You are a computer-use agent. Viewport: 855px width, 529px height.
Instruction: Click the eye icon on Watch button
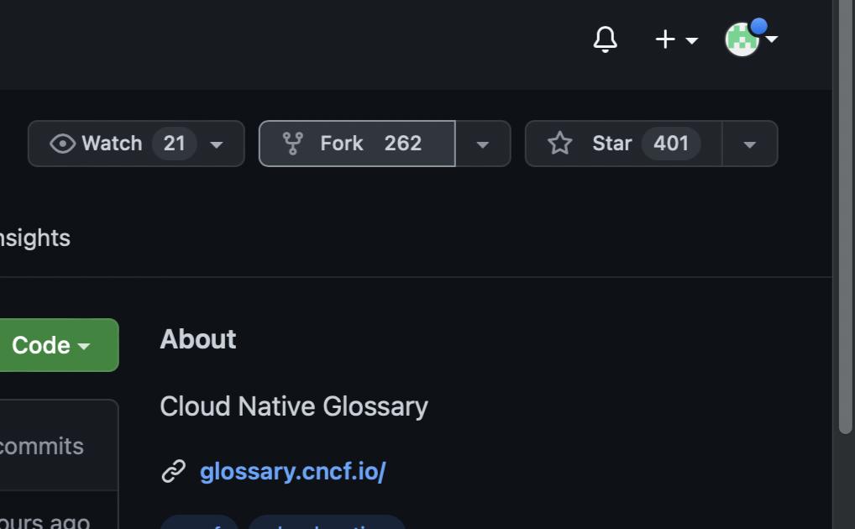tap(63, 144)
